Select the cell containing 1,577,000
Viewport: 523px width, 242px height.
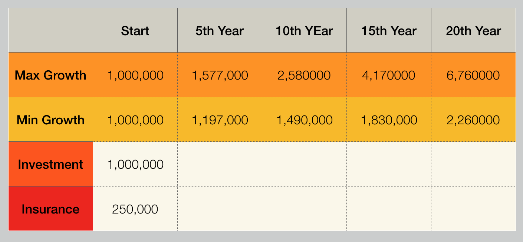click(x=220, y=75)
